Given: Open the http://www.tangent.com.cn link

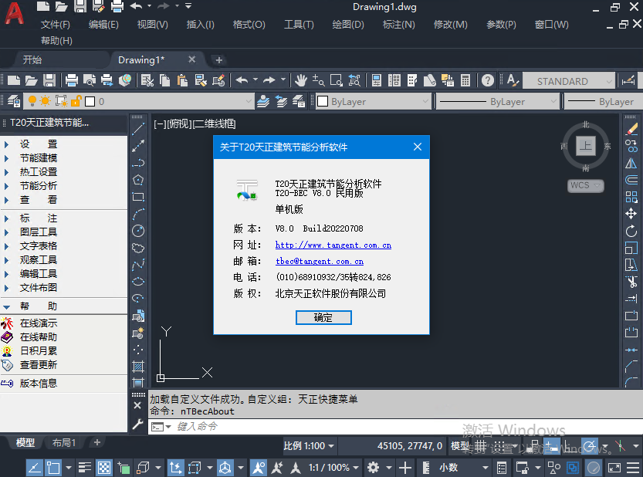Looking at the screenshot, I should [x=333, y=245].
